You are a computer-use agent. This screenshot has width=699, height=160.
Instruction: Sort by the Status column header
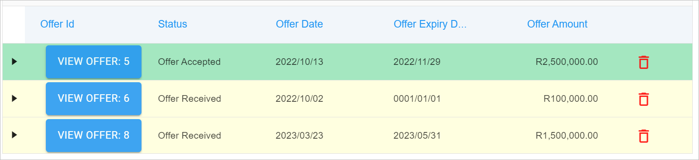pos(173,24)
